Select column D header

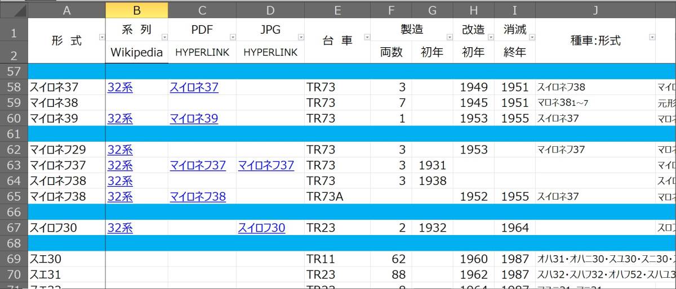(270, 10)
